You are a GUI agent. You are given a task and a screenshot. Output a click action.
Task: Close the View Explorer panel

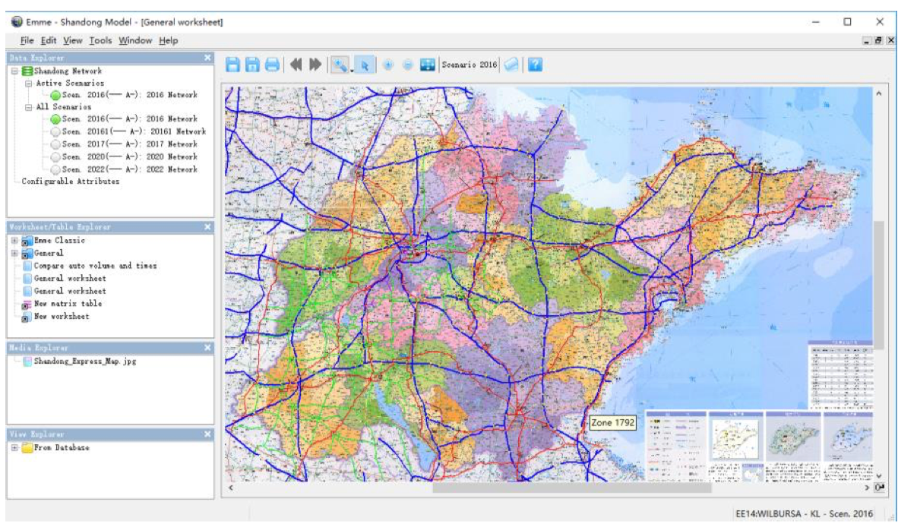point(207,434)
